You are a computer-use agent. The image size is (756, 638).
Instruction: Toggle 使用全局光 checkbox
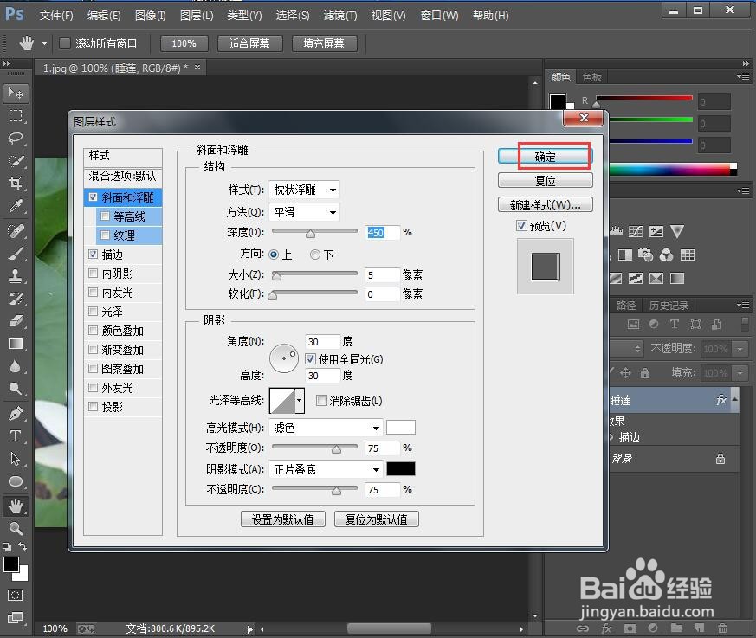coord(310,359)
